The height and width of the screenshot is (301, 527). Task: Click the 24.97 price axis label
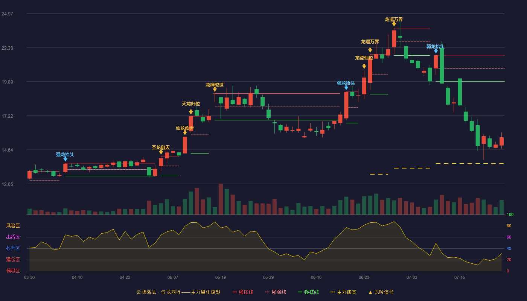(x=7, y=14)
